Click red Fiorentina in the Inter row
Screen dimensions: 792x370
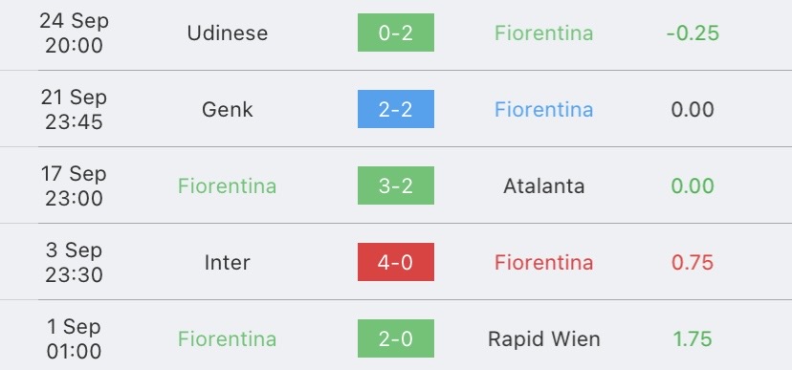(544, 263)
